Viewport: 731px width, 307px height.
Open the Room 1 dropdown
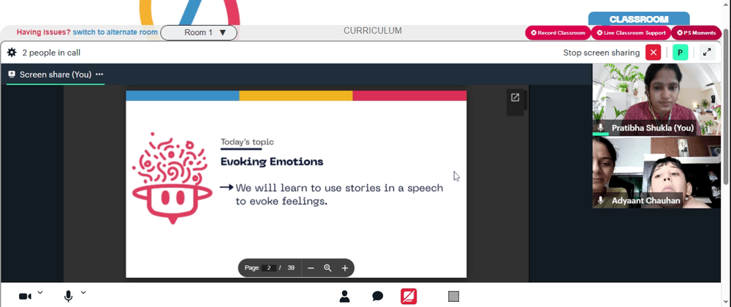coord(199,33)
